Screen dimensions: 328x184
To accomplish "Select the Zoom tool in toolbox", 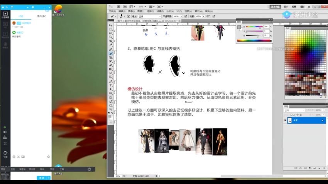I will coord(111,109).
